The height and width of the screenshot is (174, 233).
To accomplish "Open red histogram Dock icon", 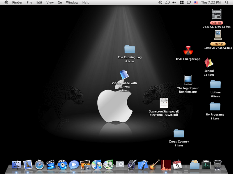I will 166,165.
